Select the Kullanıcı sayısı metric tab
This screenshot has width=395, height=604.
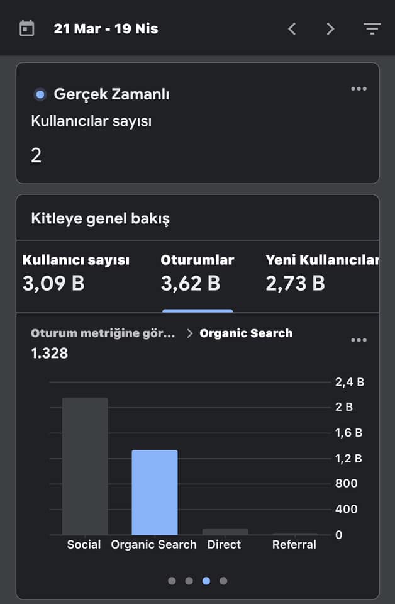(x=76, y=276)
